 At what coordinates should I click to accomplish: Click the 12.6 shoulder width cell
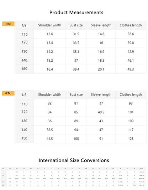pyautogui.click(x=50, y=34)
